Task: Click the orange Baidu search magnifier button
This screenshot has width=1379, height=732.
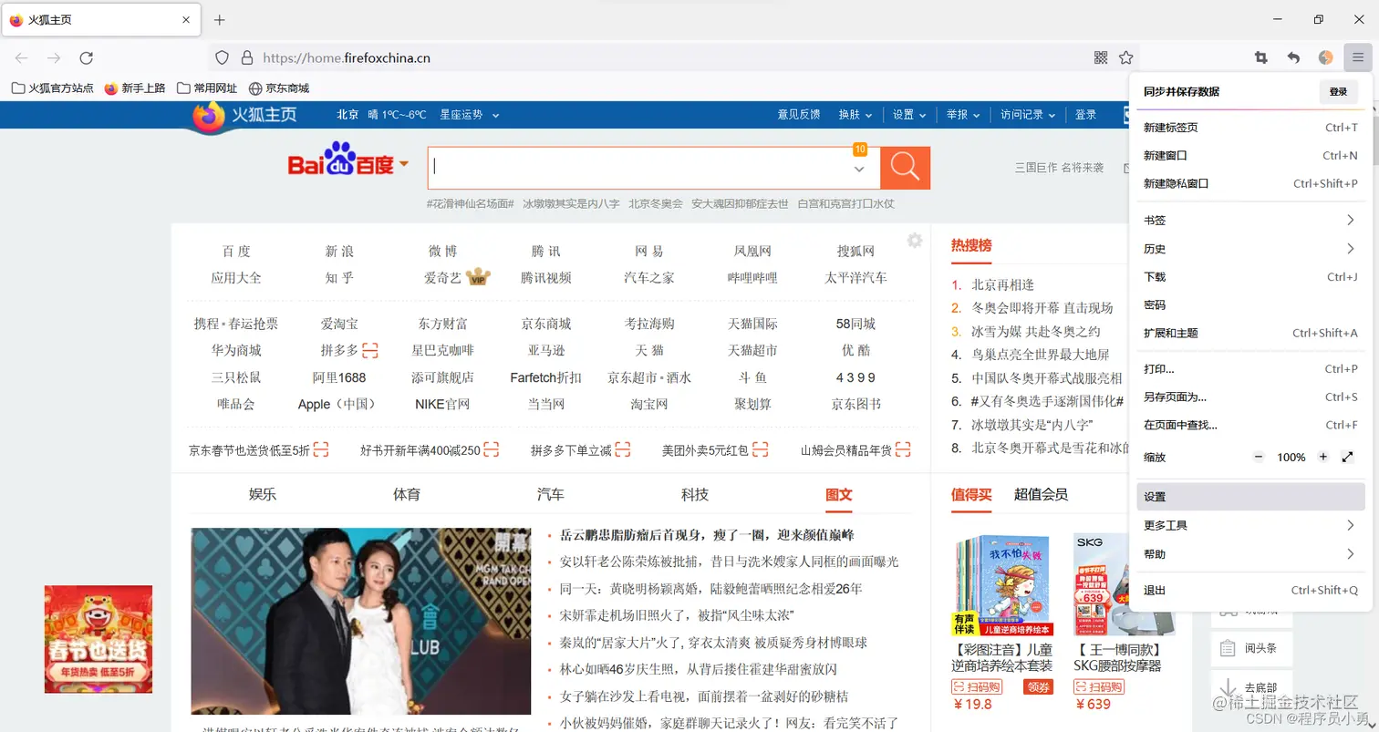Action: click(x=905, y=168)
